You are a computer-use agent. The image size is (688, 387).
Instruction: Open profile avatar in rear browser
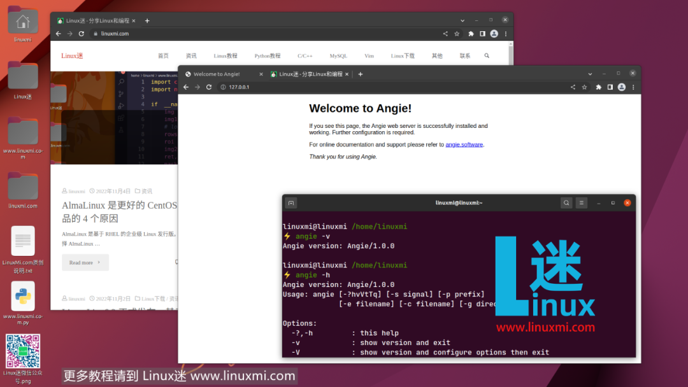pyautogui.click(x=494, y=34)
